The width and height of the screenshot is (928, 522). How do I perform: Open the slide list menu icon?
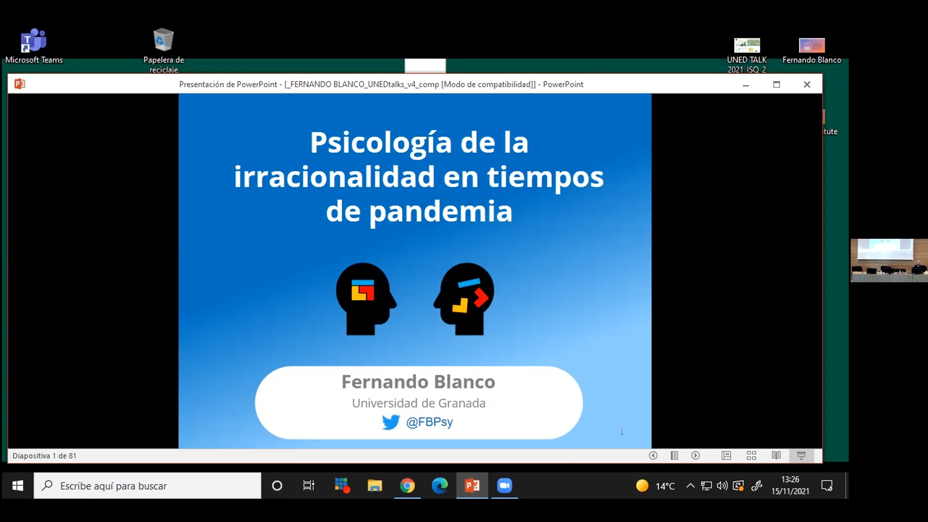[x=674, y=455]
